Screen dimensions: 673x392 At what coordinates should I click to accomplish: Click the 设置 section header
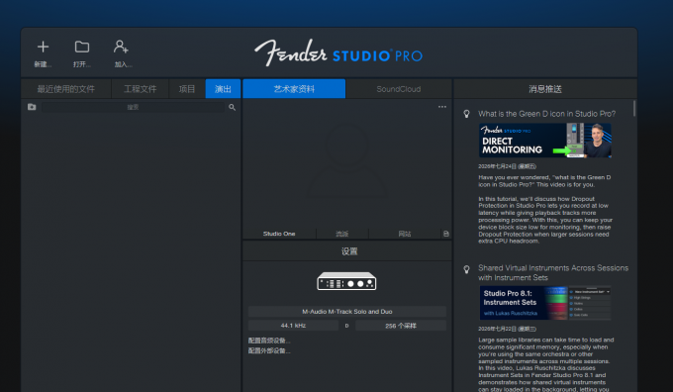tap(347, 251)
